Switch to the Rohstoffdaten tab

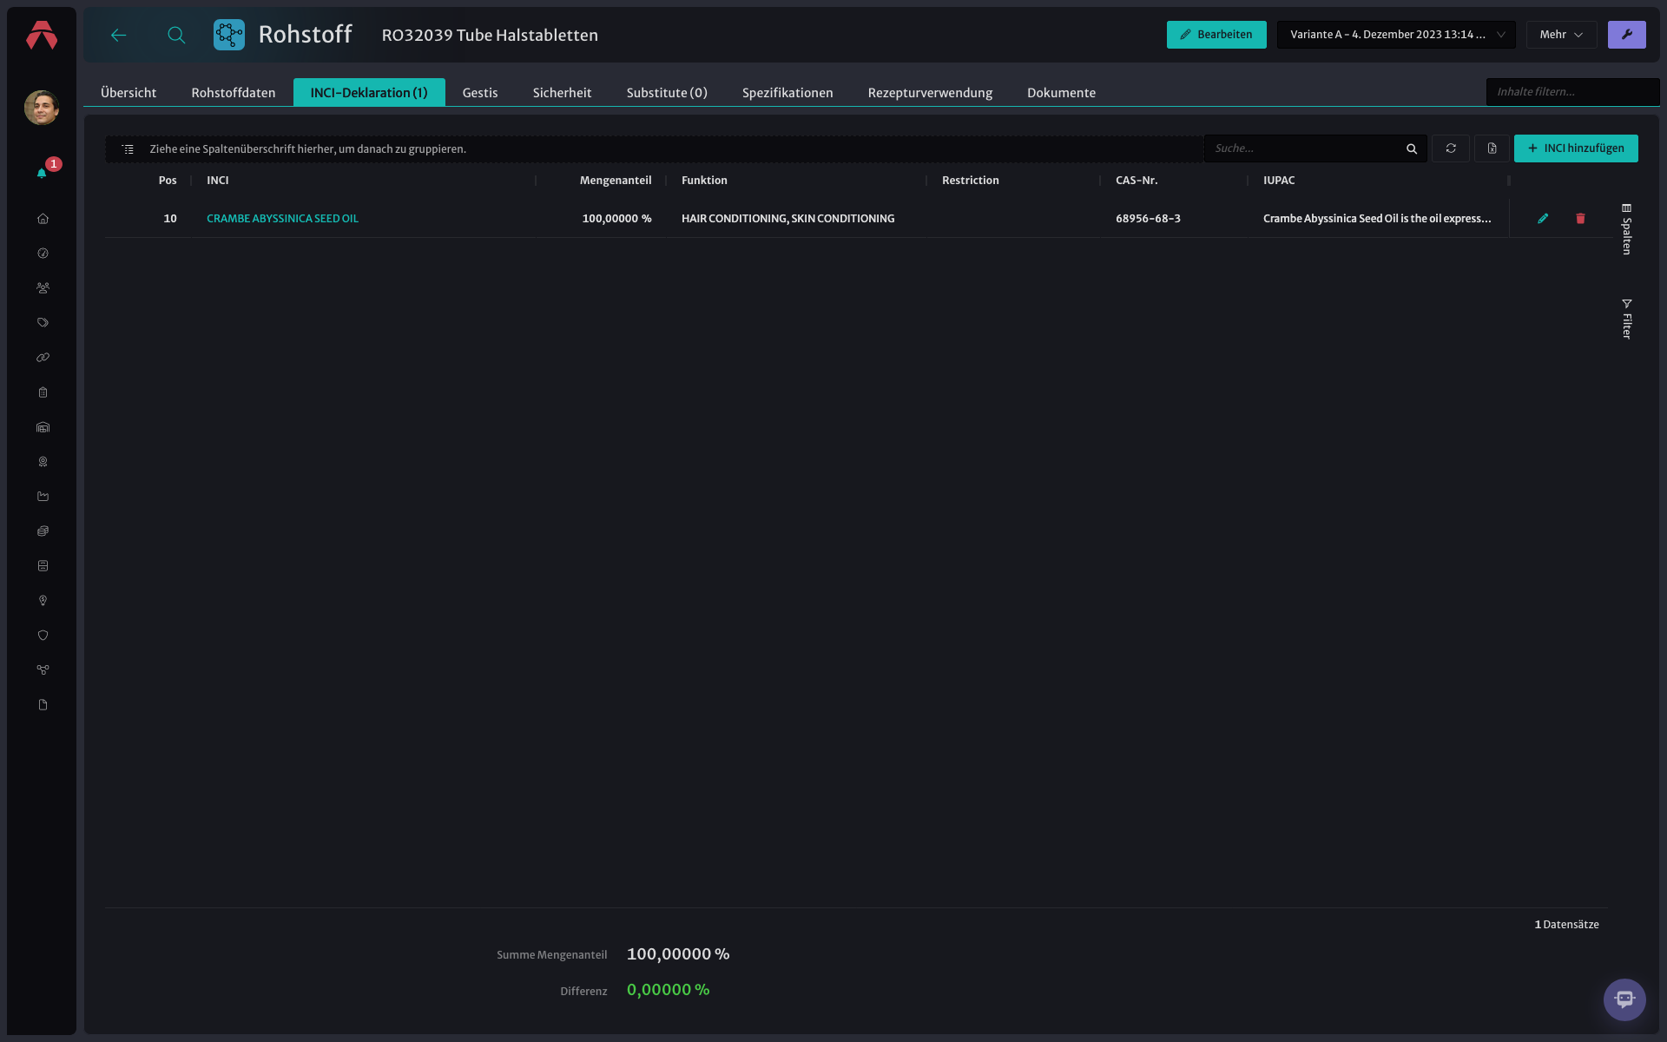(234, 92)
